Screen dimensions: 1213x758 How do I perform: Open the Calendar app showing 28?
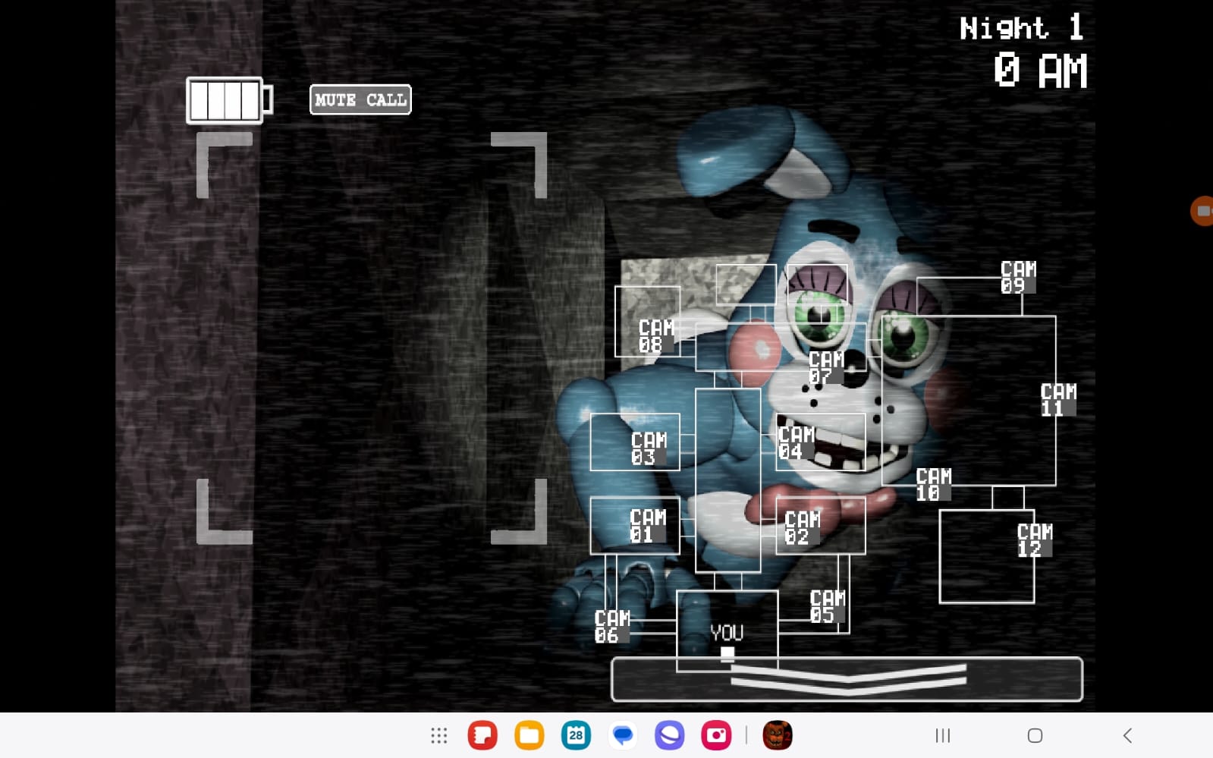tap(576, 735)
